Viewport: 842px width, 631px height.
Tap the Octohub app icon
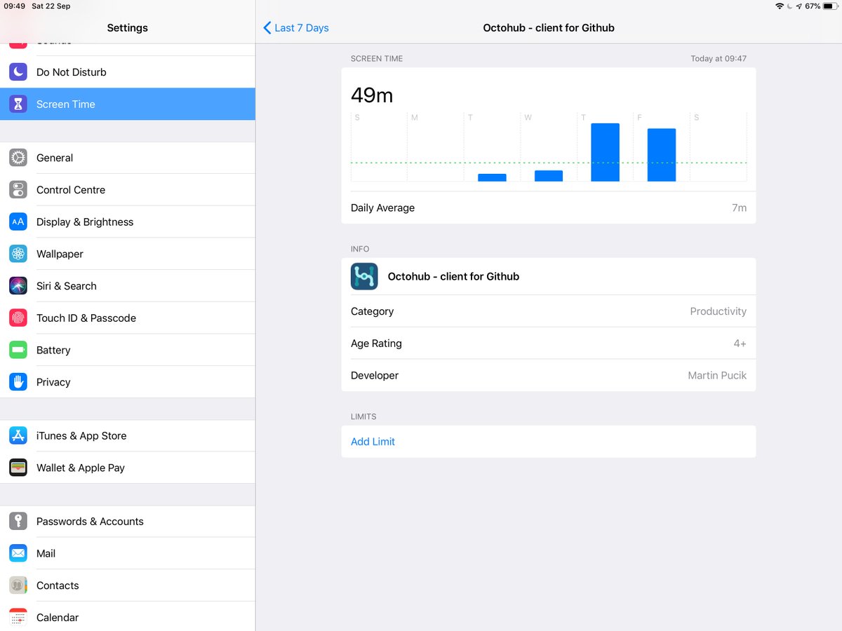pos(364,276)
